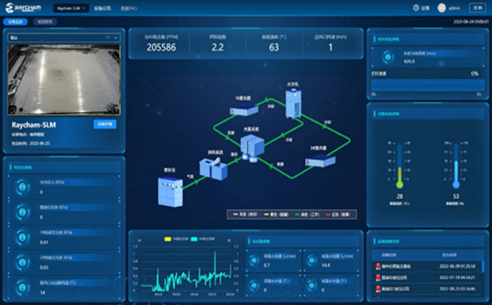This screenshot has width=492, height=305.
Task: Click the Raycham logo in the header
Action: point(24,8)
